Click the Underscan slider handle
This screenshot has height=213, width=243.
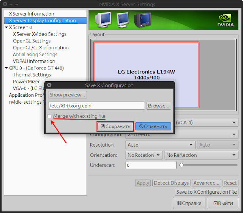pyautogui.click(x=181, y=165)
